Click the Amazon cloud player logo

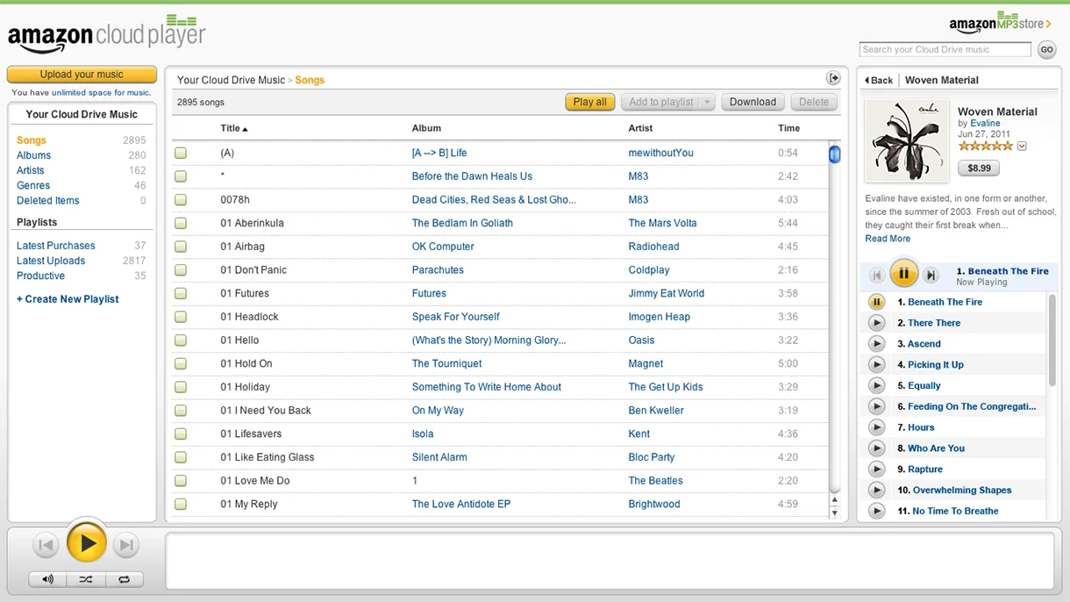tap(105, 35)
